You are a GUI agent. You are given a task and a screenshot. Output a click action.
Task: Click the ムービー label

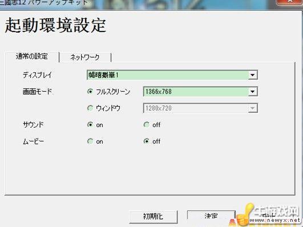tap(33, 141)
